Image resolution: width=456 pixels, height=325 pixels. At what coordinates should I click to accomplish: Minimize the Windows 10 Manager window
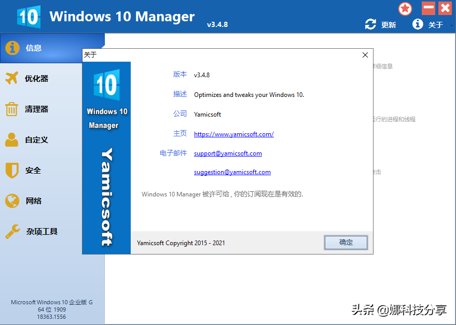point(429,8)
